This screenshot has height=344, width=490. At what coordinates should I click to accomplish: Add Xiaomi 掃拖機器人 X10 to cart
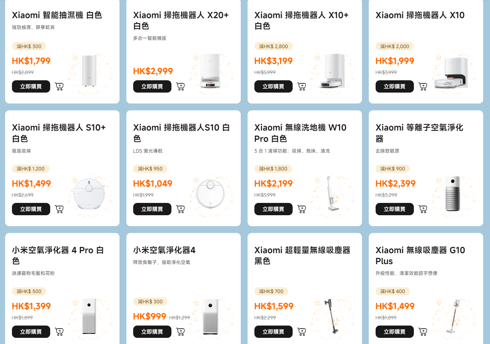[x=423, y=86]
